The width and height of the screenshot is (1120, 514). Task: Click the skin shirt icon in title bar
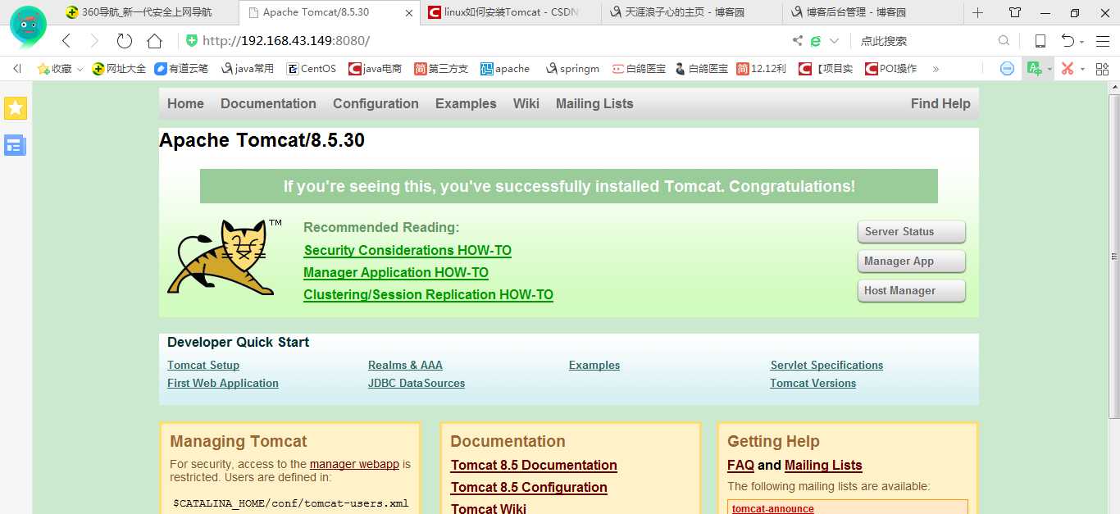coord(1015,12)
